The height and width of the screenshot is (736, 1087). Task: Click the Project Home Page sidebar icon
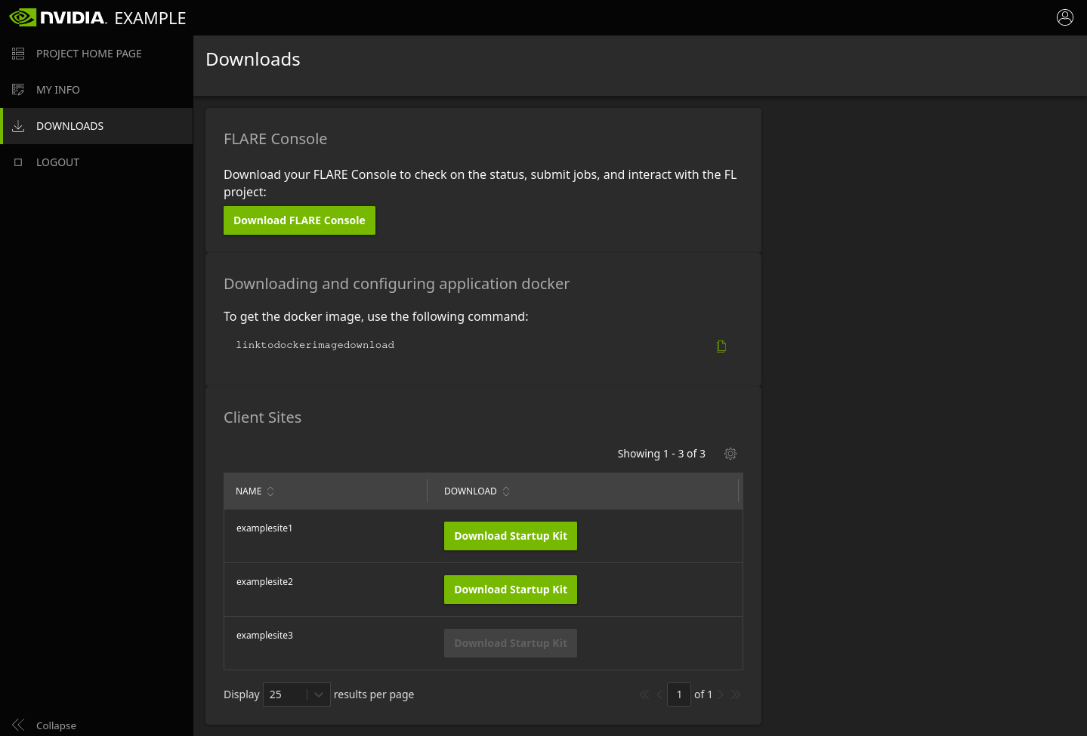coord(18,54)
